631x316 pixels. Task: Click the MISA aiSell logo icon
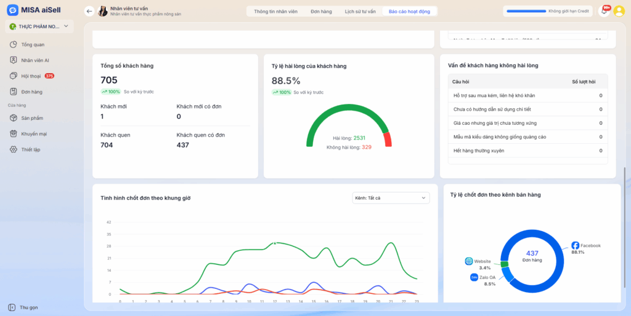(12, 10)
